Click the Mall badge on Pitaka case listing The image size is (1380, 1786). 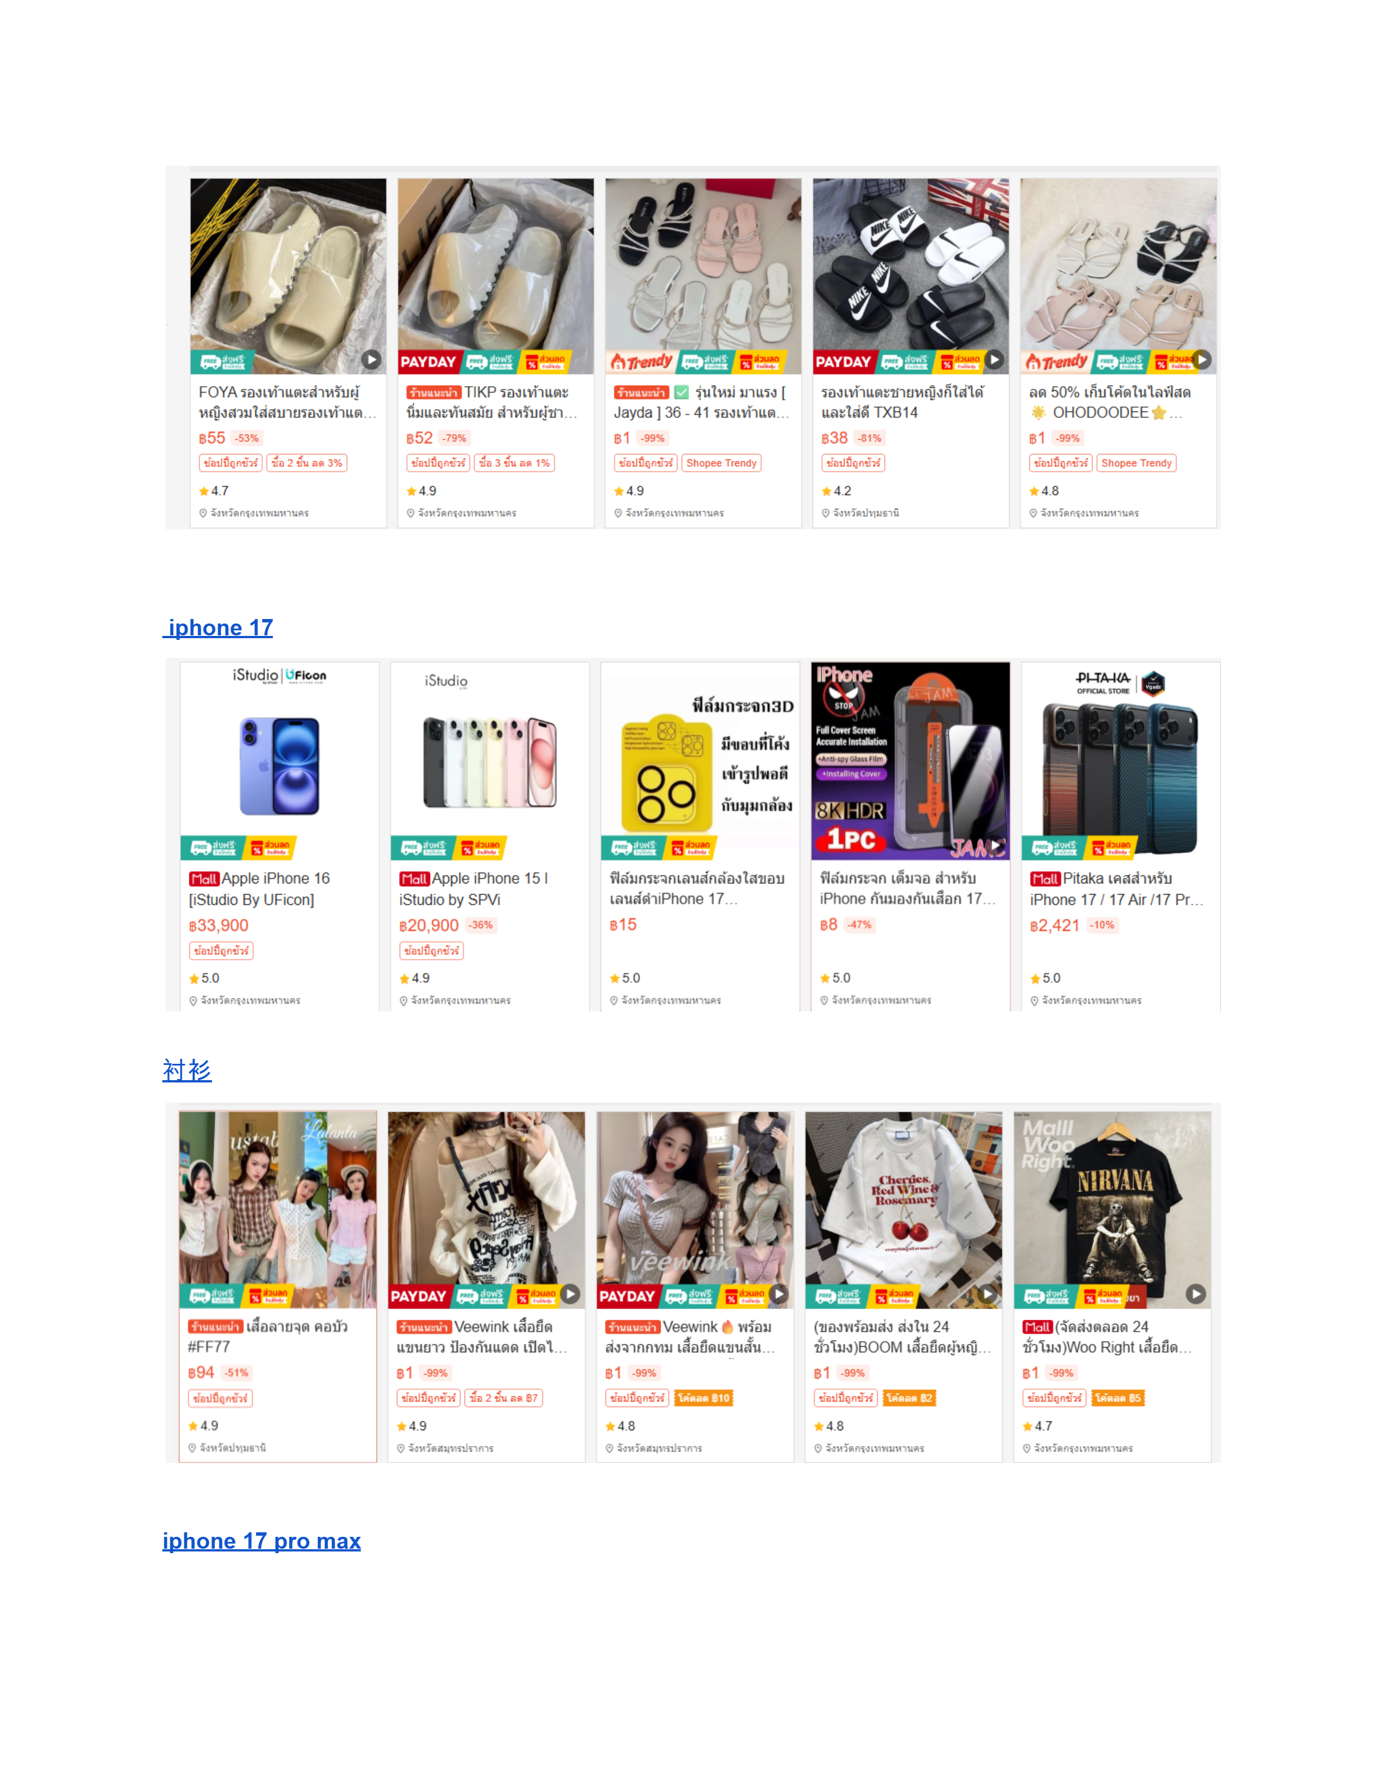(1045, 879)
